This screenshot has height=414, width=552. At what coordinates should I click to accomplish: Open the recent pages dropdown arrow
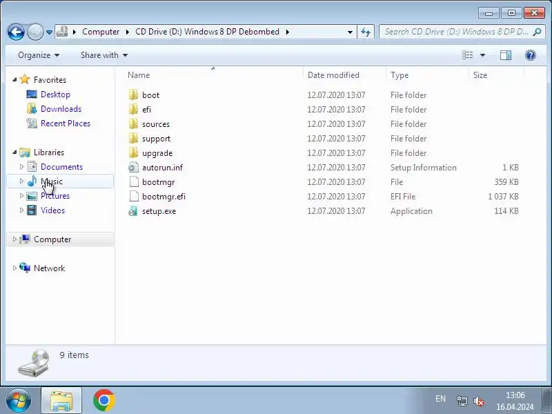click(x=49, y=32)
